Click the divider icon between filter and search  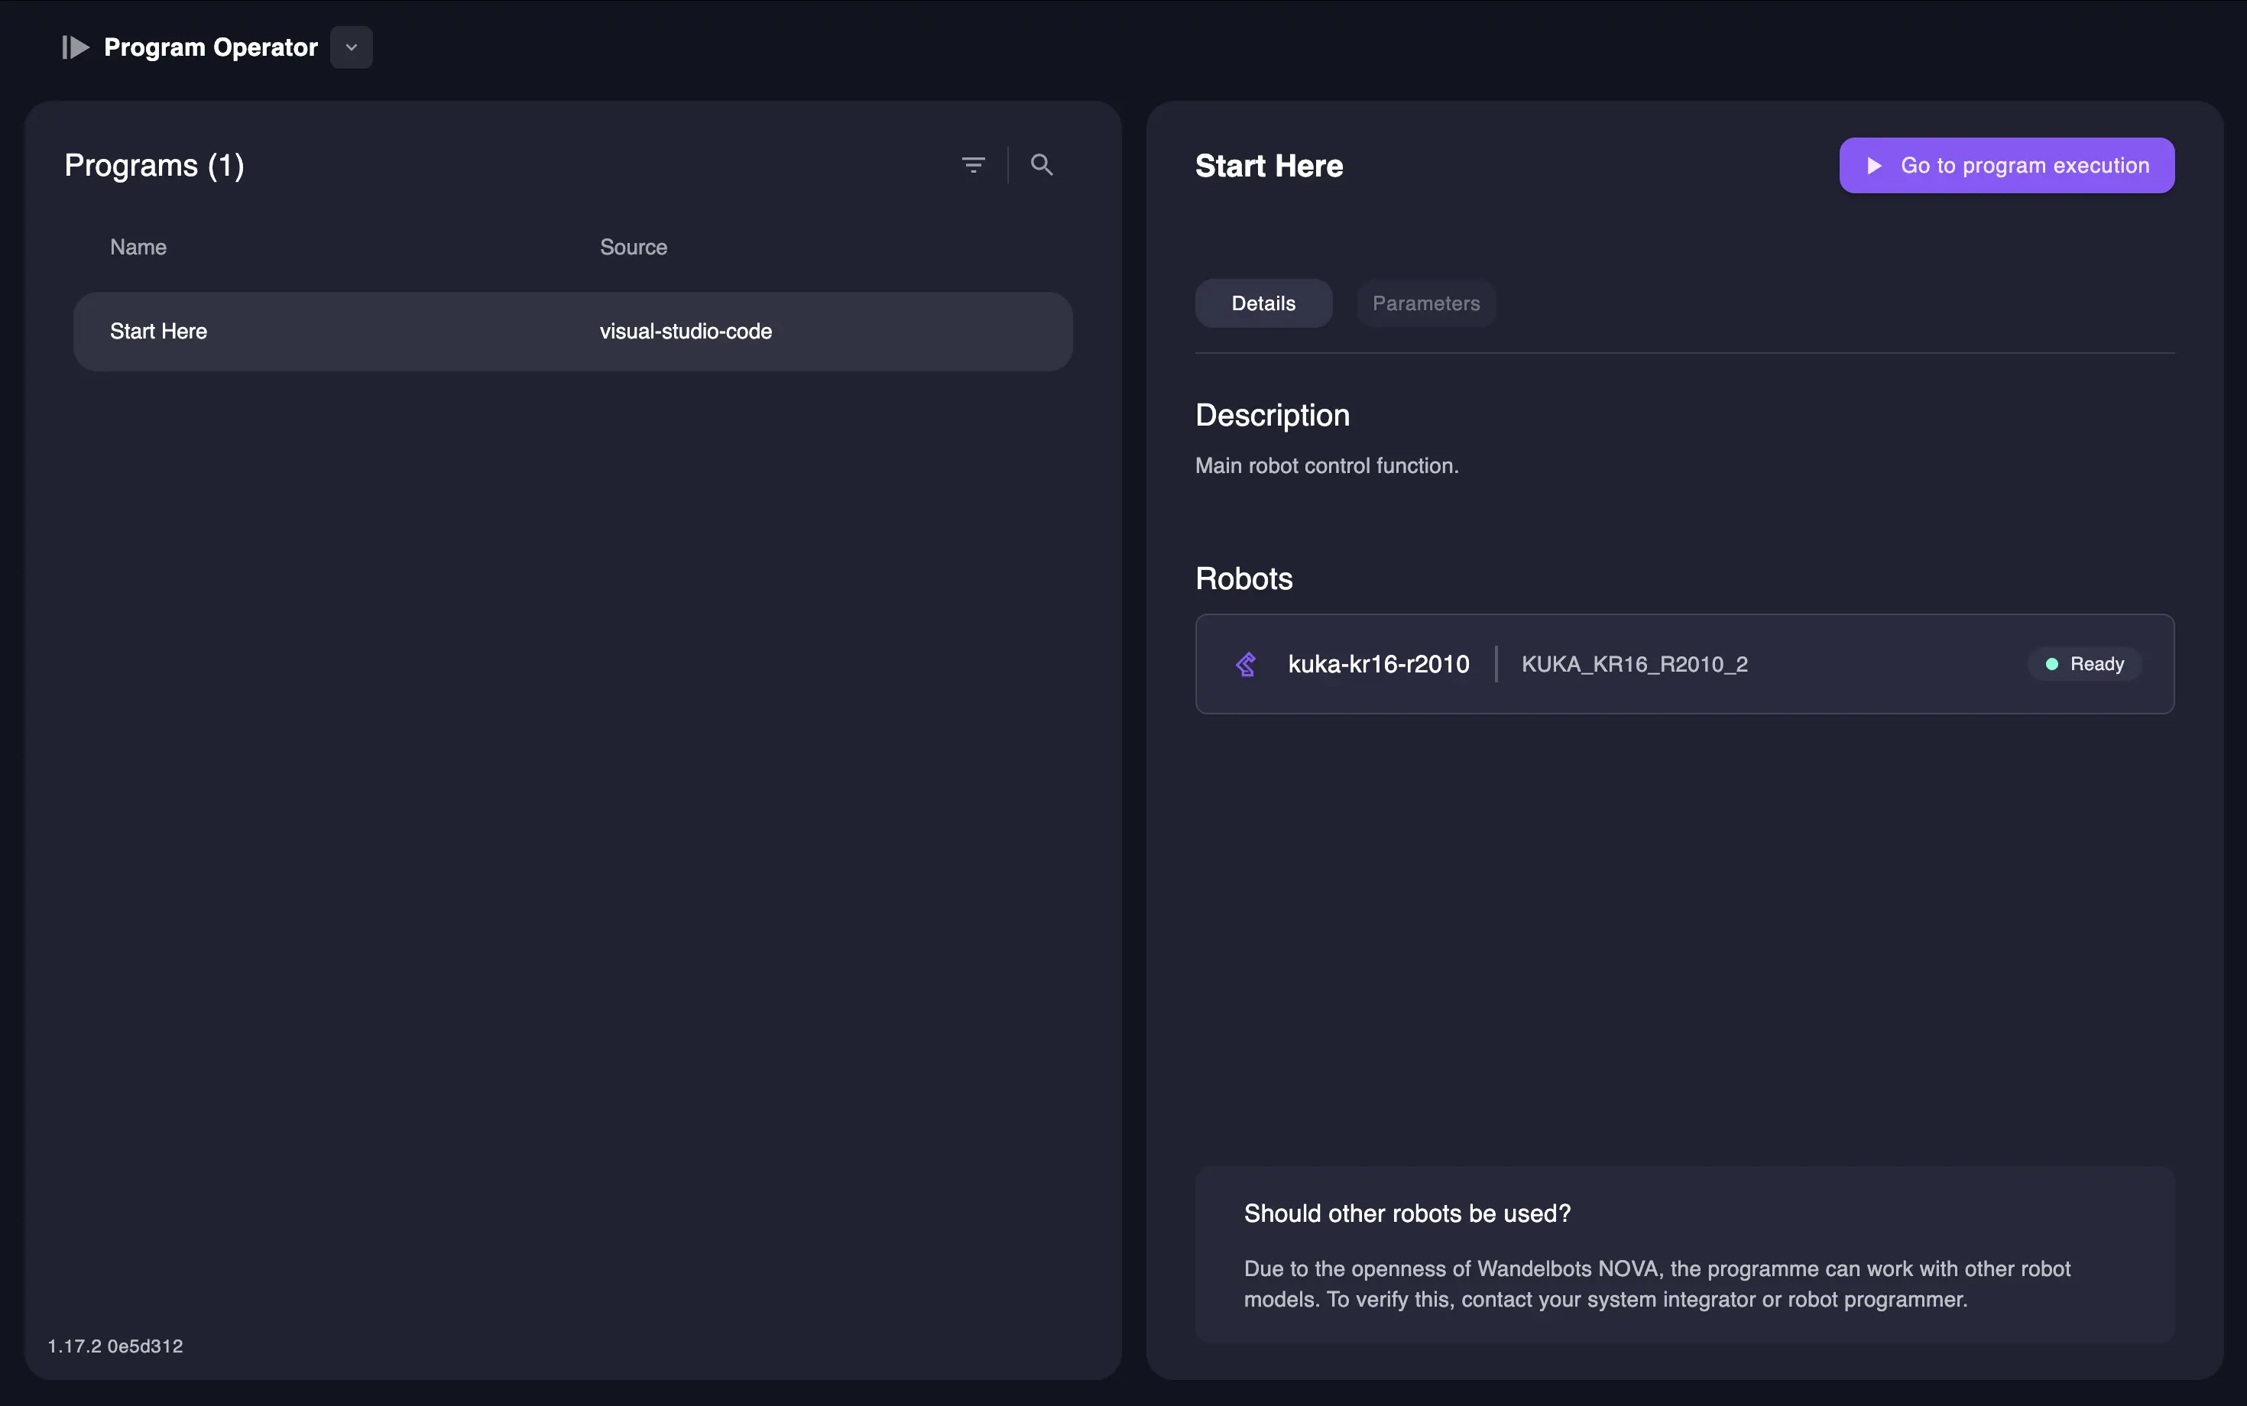1007,164
